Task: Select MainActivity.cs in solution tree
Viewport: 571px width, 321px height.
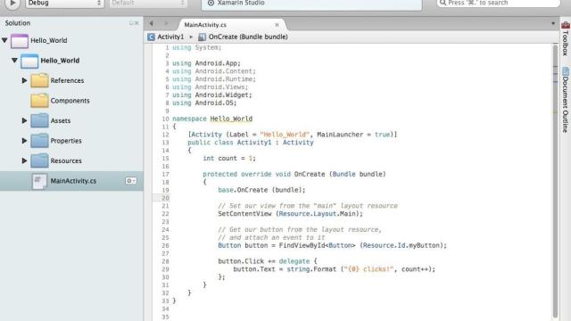Action: (71, 181)
